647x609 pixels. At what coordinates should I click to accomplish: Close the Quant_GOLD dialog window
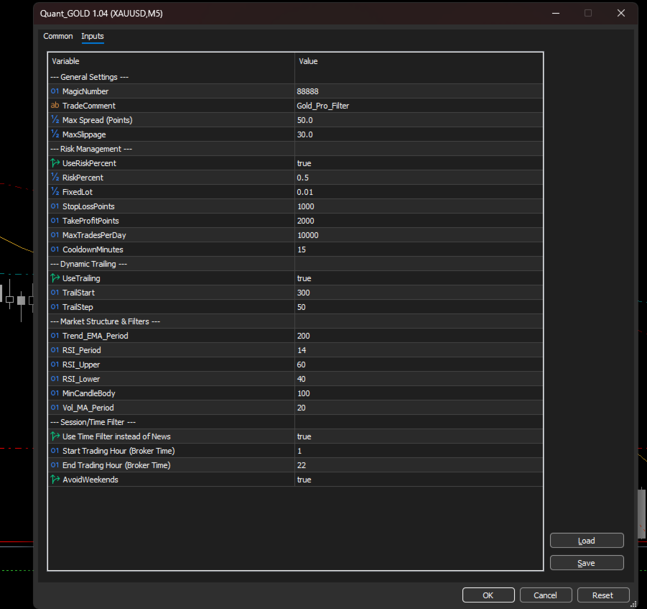tap(620, 13)
